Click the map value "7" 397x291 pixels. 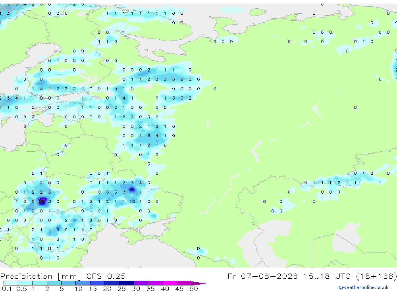[74, 220]
